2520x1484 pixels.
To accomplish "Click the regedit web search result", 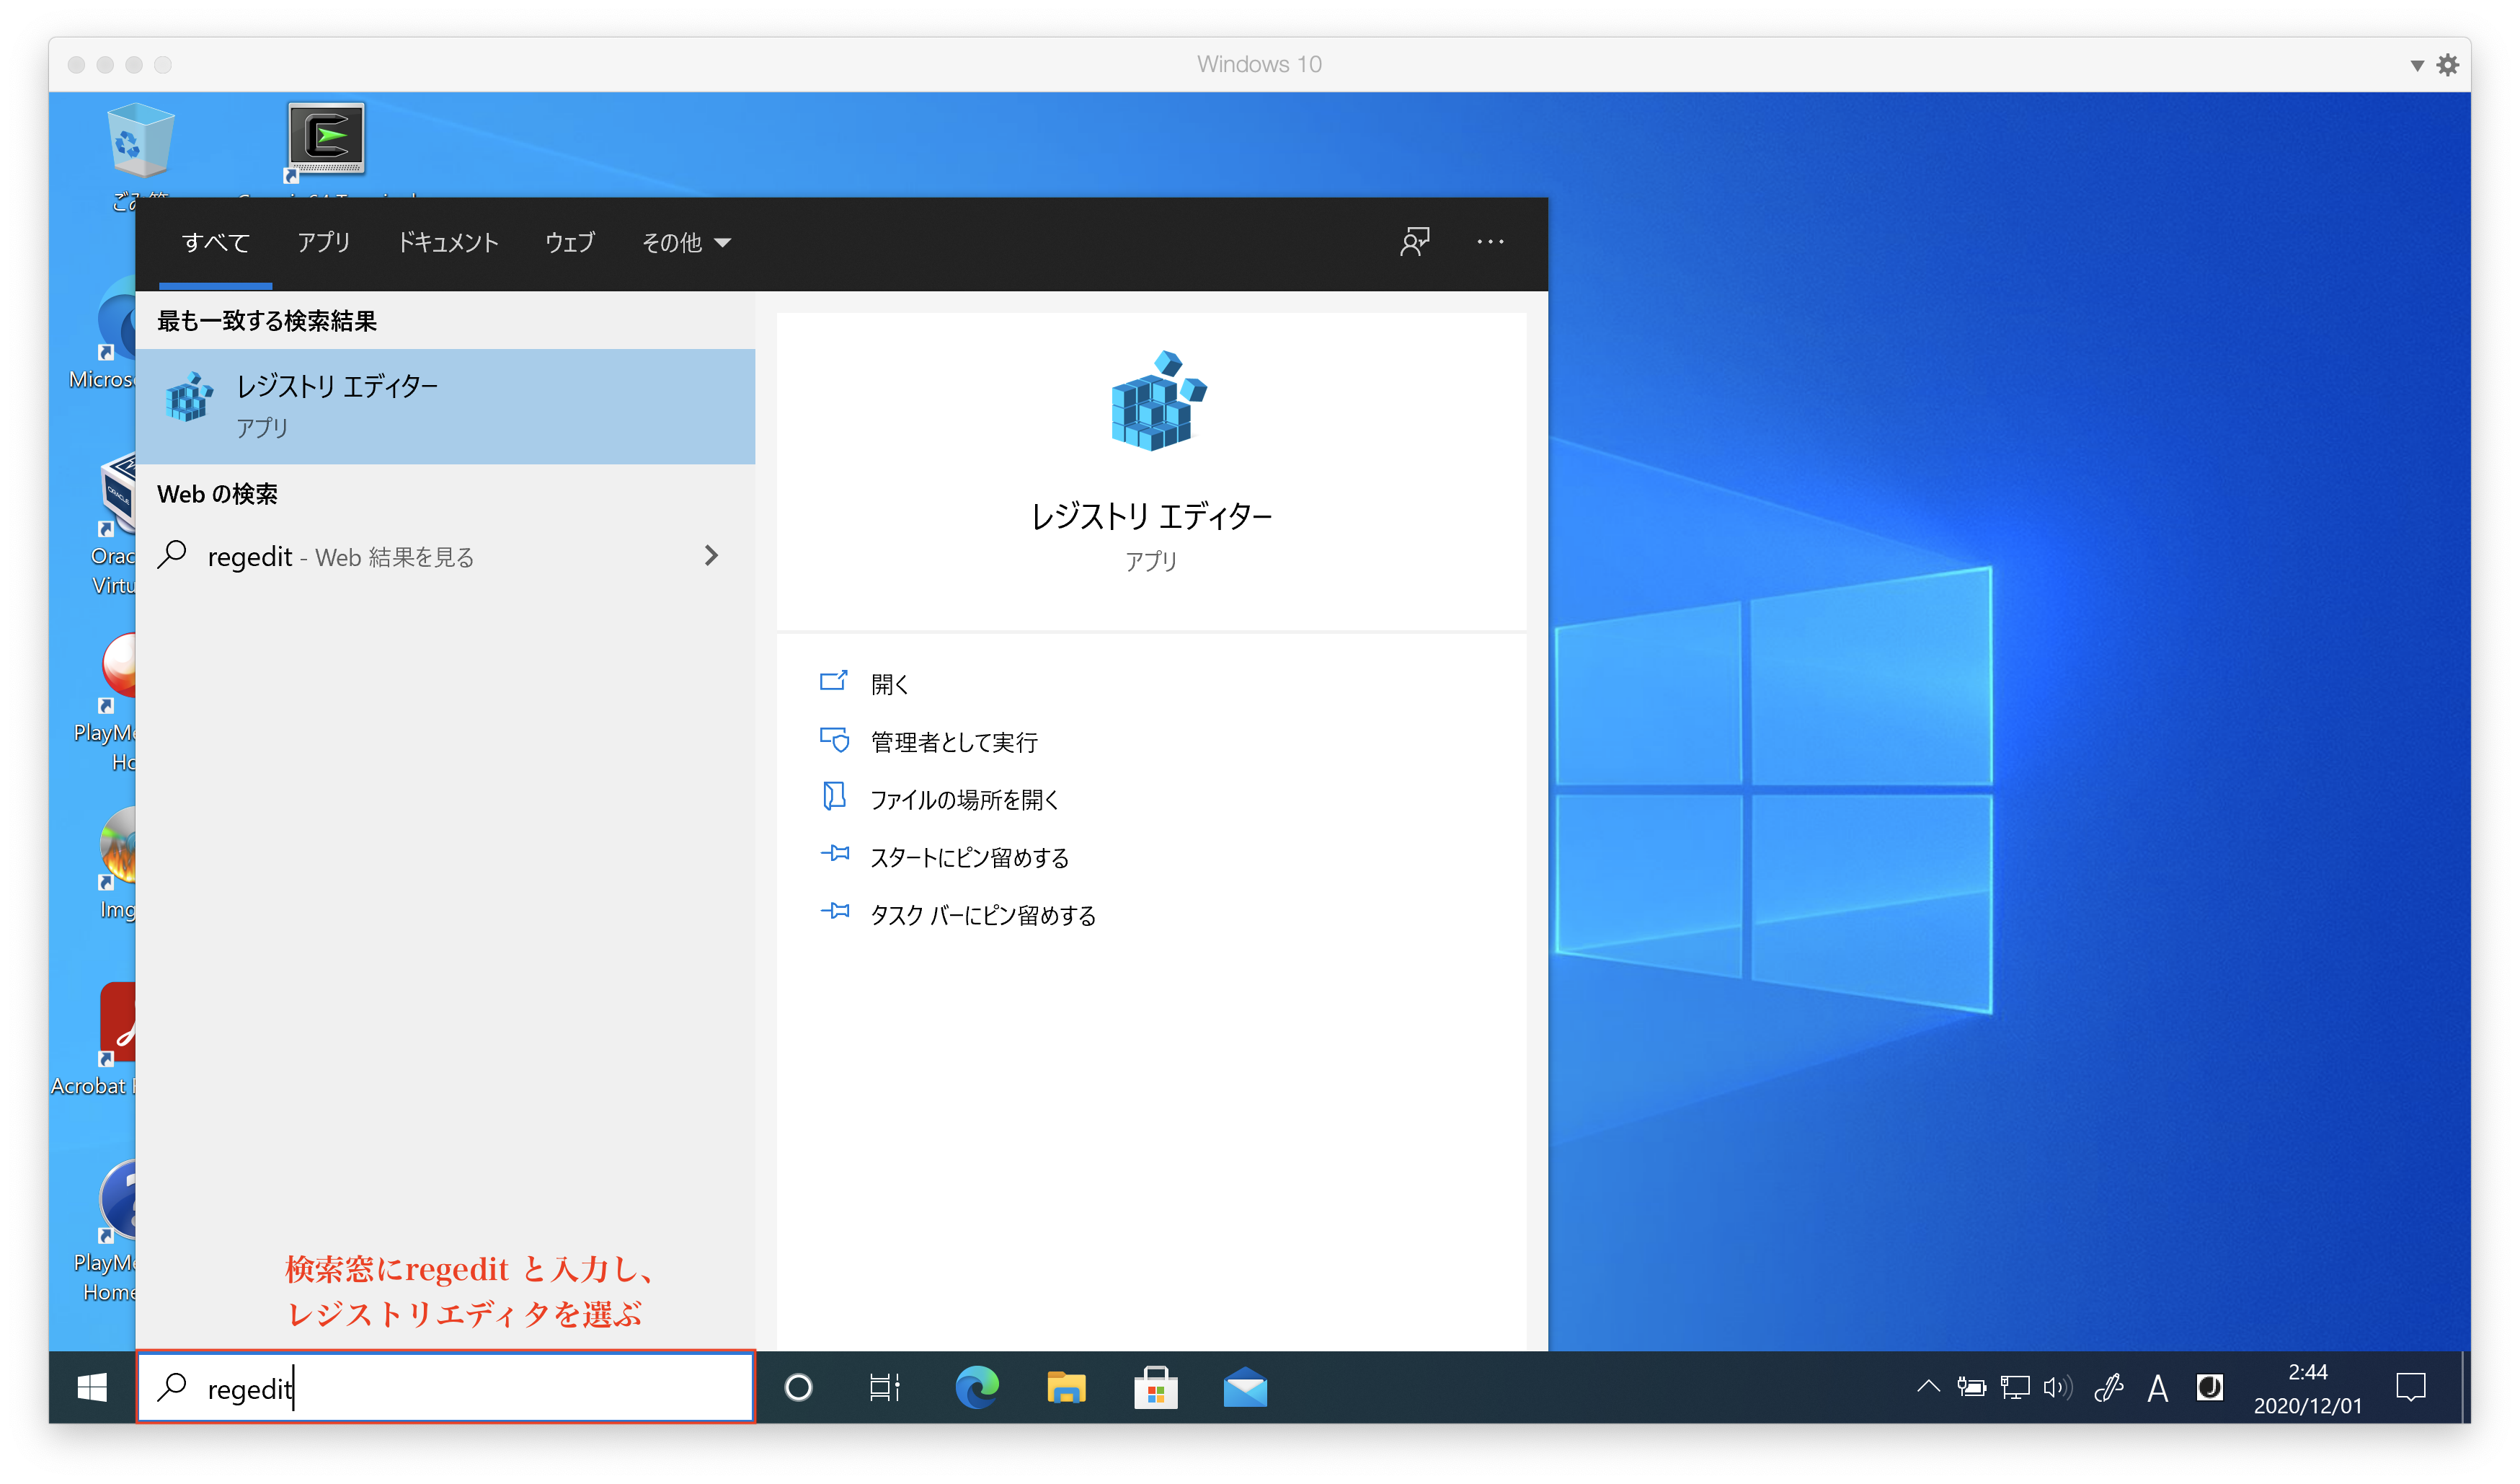I will click(x=445, y=555).
